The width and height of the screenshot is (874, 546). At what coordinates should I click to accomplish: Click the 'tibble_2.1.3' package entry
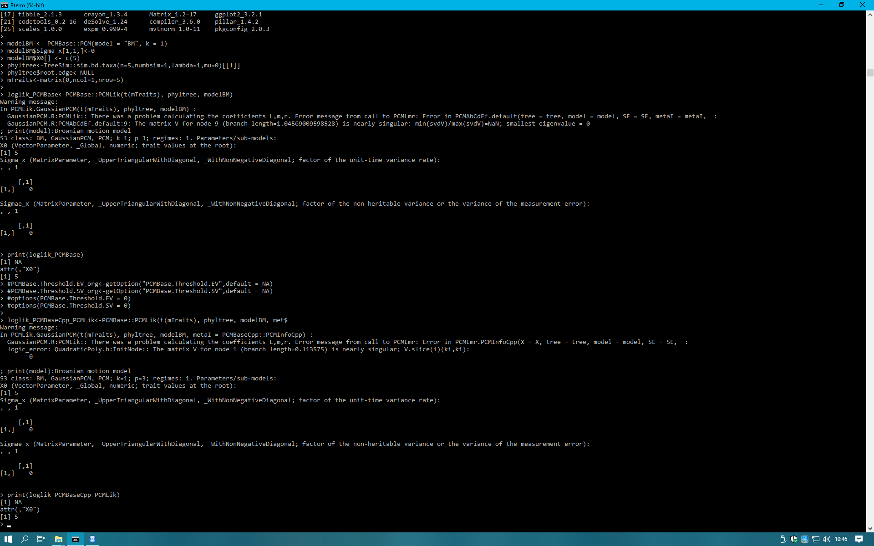coord(40,15)
